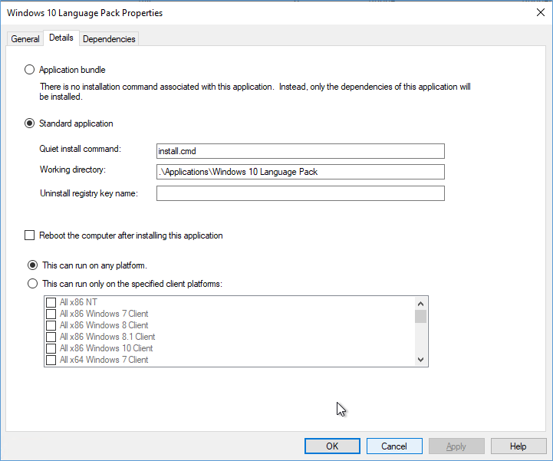
Task: Focus the Uninstall registry key name field
Action: tap(301, 193)
